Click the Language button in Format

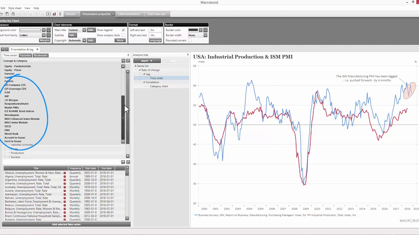pos(155,40)
